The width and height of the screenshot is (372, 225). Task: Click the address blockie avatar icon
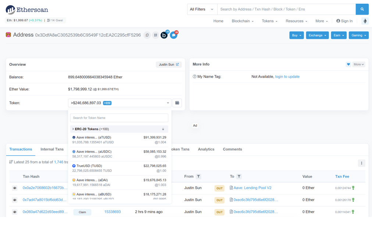[8, 35]
